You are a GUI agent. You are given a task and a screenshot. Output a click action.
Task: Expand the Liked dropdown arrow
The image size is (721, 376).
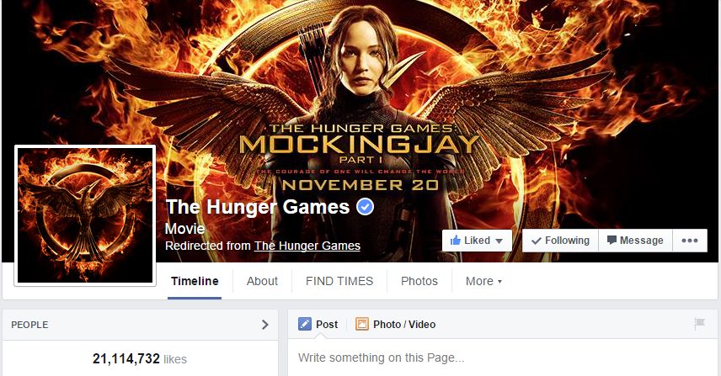(x=499, y=241)
